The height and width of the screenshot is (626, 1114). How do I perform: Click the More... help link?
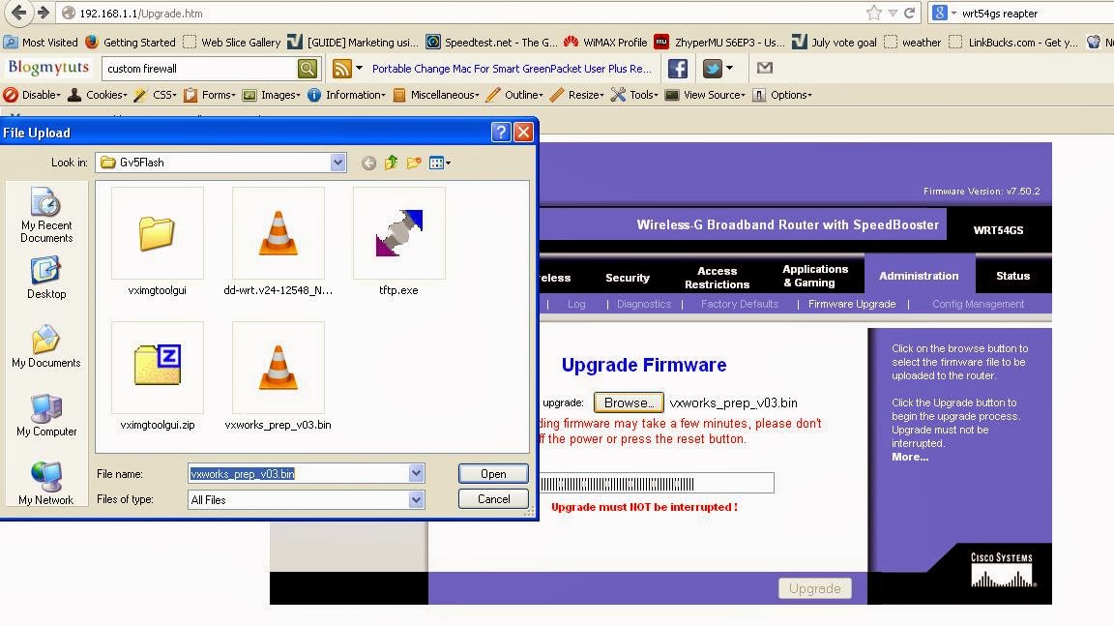tap(910, 457)
